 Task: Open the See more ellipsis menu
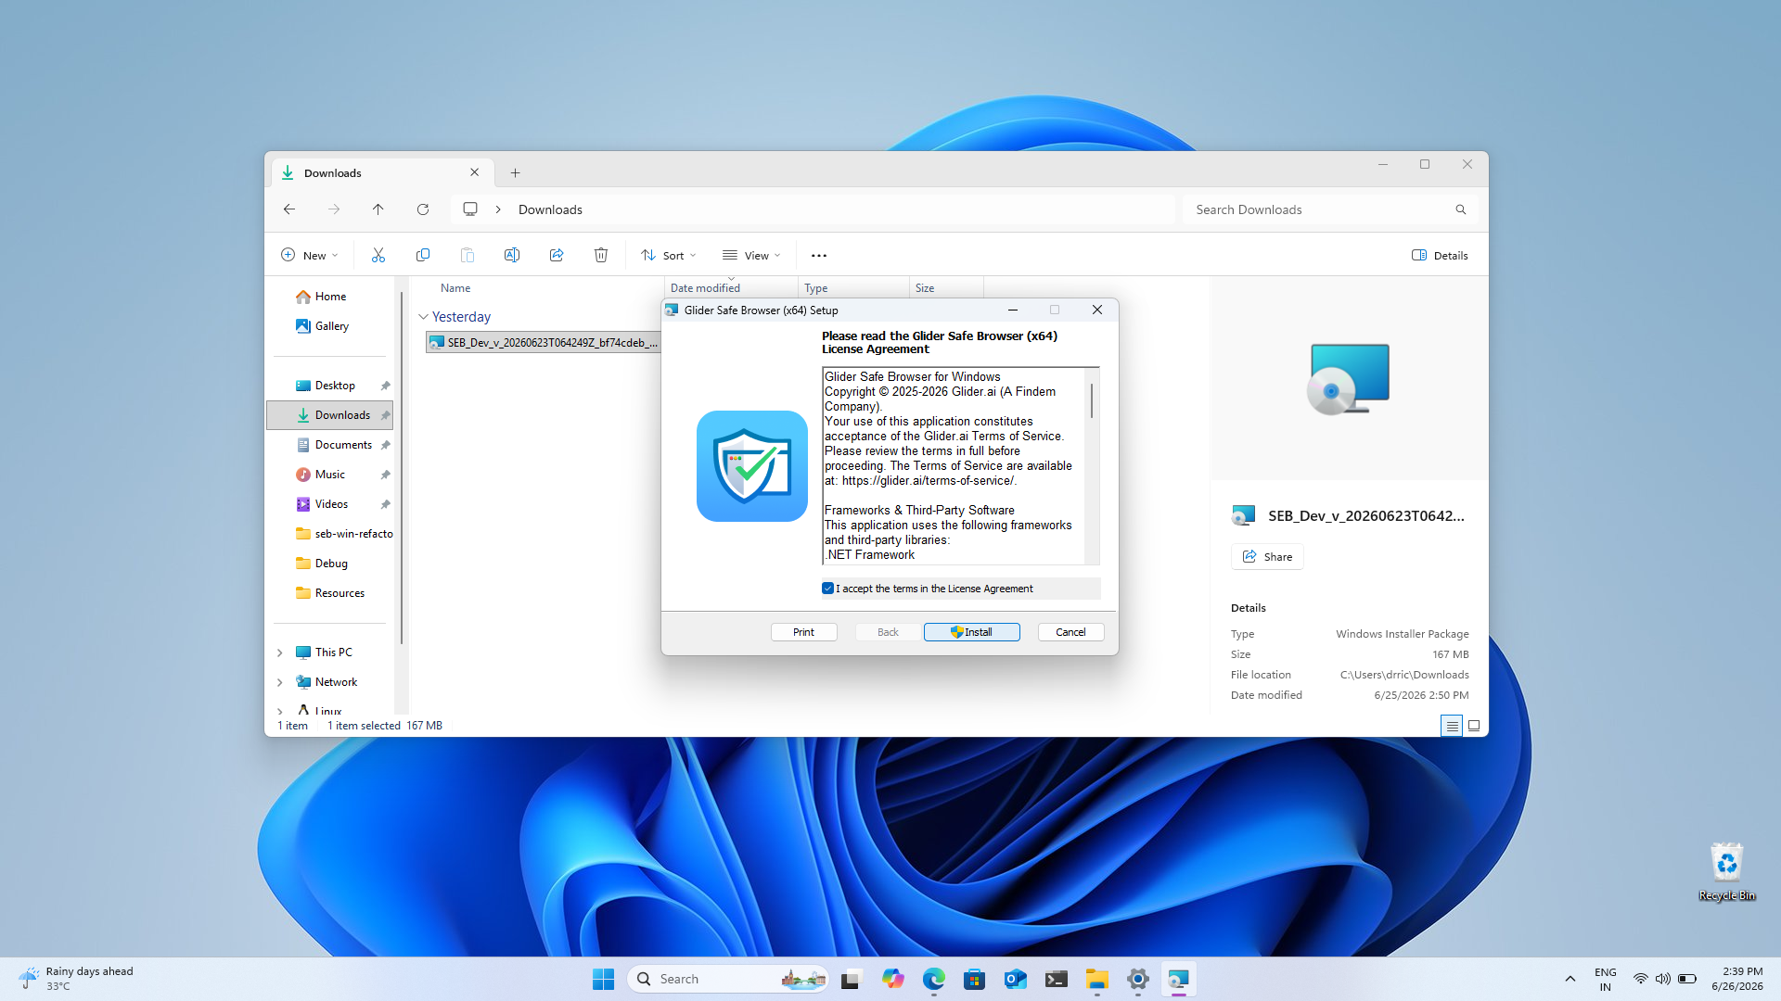click(x=819, y=256)
